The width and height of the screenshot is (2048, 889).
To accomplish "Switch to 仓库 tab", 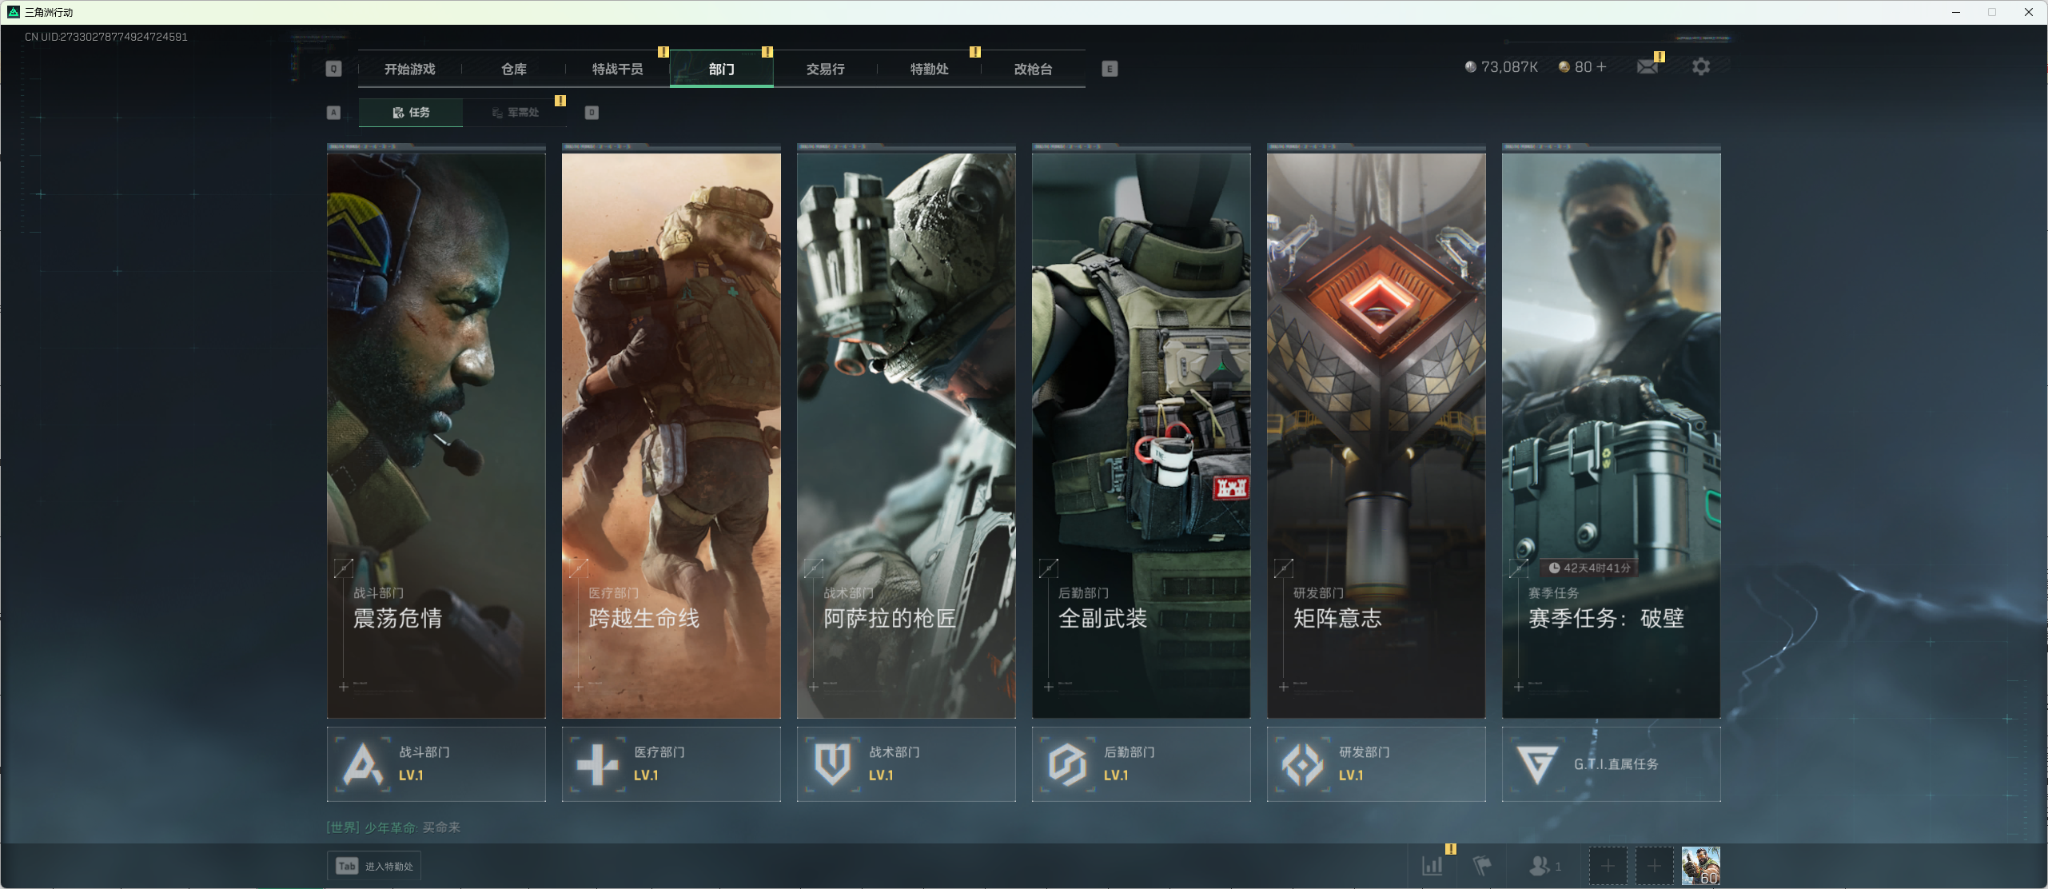I will click(513, 70).
